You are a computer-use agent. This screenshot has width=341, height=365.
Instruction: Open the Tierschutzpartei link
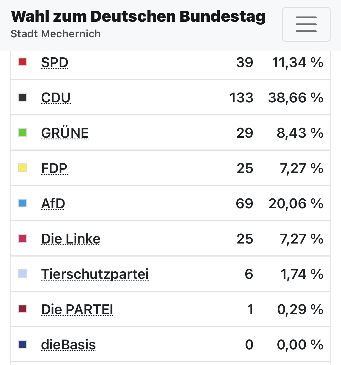(95, 274)
